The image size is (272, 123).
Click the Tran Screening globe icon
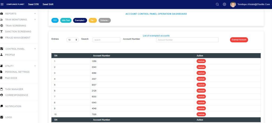2,26
